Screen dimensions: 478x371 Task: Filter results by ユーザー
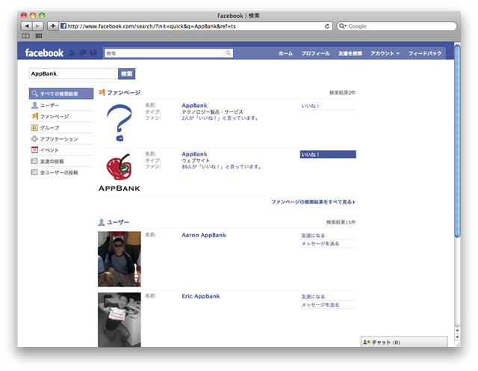click(x=61, y=105)
